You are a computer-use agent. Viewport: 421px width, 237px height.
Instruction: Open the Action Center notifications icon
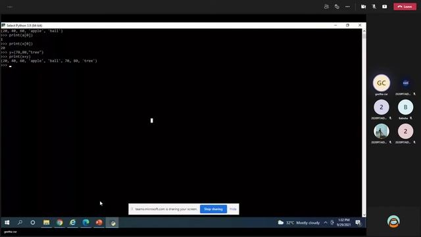pos(358,223)
